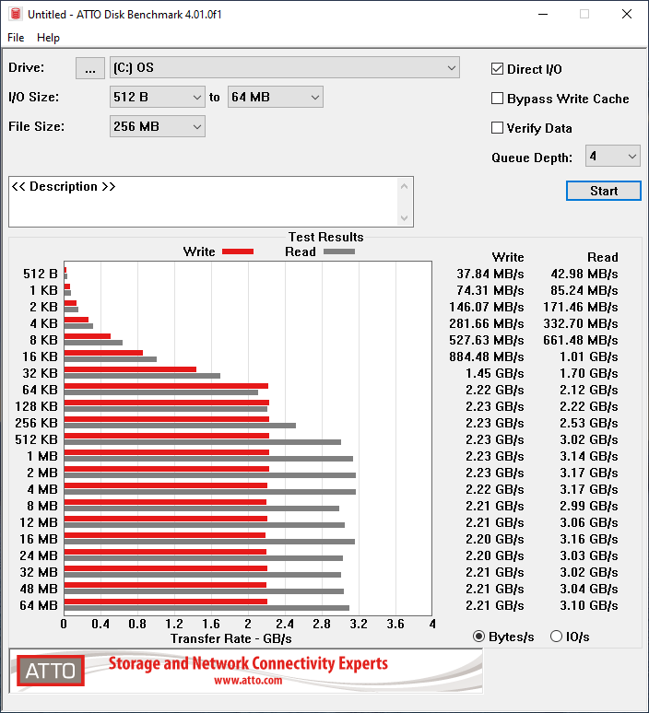Click the 37.84 MB/s write value
Screen dimensions: 649x713
(490, 274)
